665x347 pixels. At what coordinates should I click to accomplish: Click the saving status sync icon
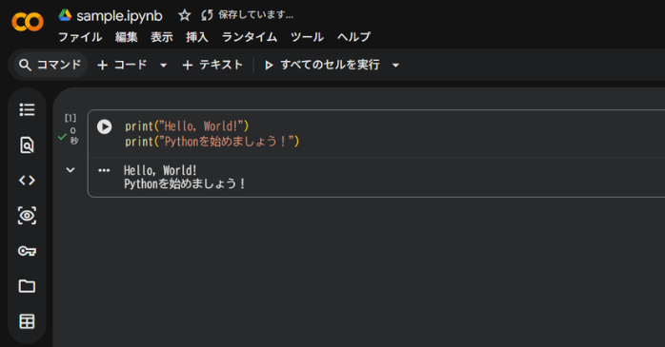click(x=207, y=15)
